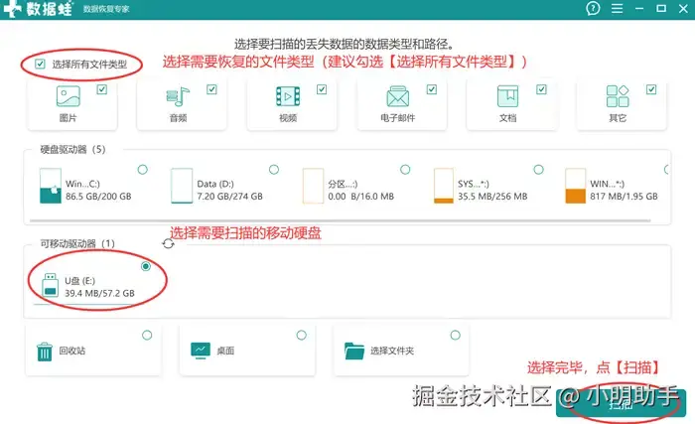The height and width of the screenshot is (424, 695).
Task: Click the 回收站 label
Action: click(x=72, y=351)
